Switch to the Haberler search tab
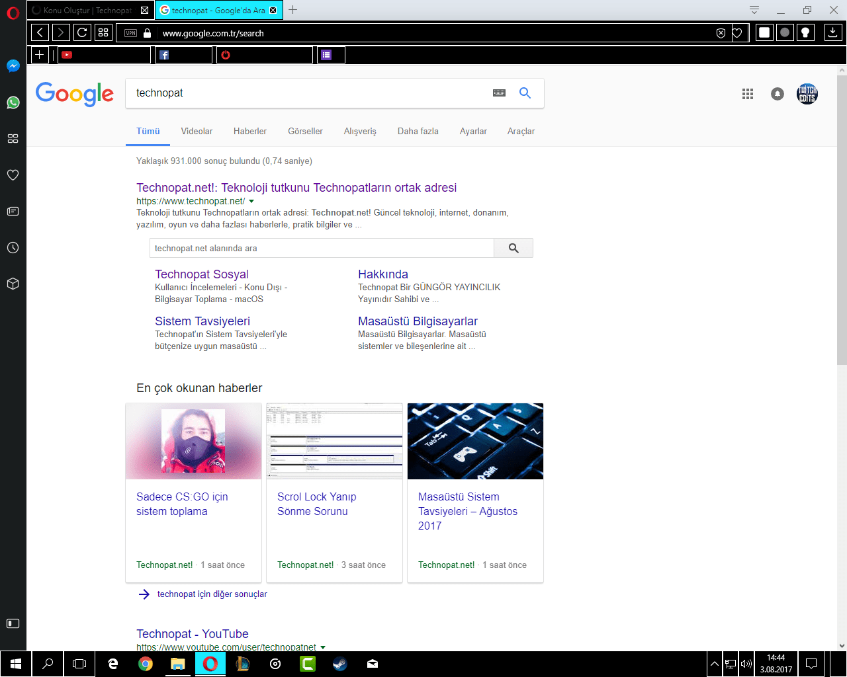Image resolution: width=847 pixels, height=677 pixels. pyautogui.click(x=249, y=131)
